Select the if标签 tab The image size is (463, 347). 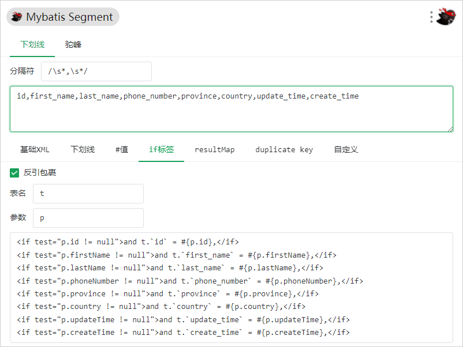(161, 149)
